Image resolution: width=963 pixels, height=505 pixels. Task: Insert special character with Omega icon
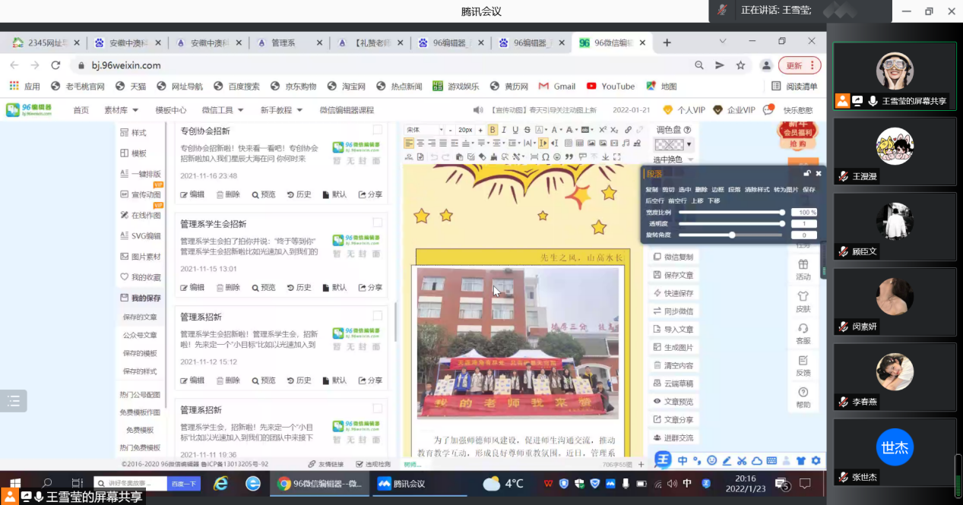[x=546, y=157]
